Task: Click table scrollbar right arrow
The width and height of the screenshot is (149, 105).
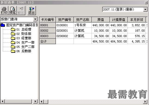Action: (145, 101)
